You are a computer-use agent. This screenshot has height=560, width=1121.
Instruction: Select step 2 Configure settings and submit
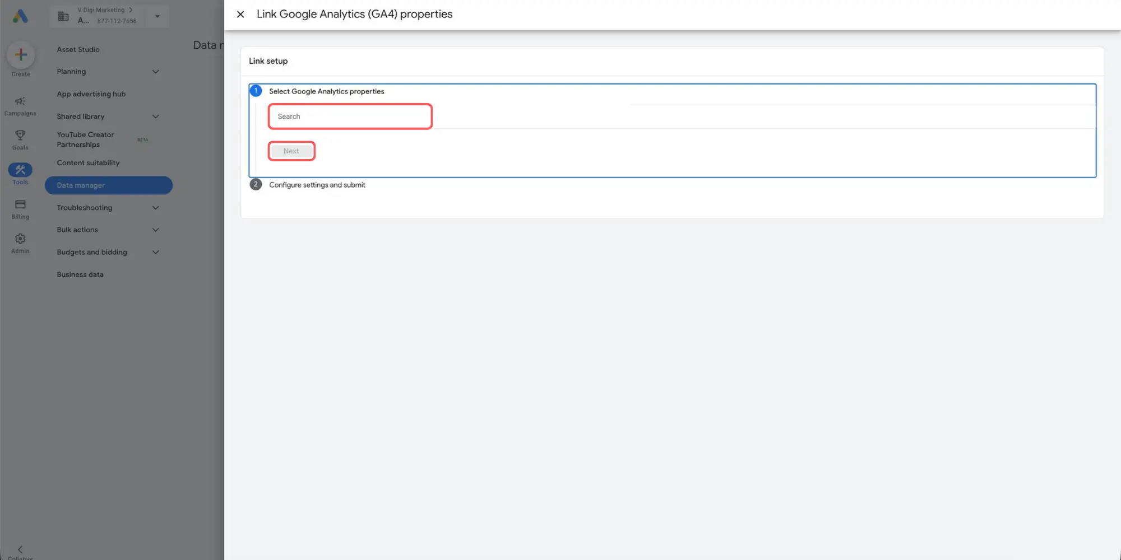tap(317, 185)
